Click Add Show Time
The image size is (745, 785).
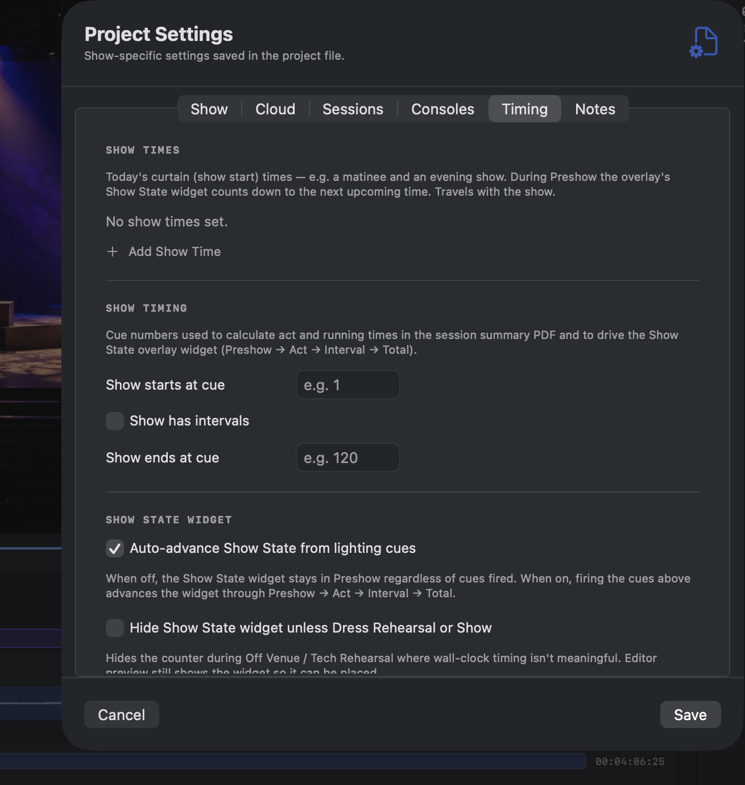click(164, 251)
